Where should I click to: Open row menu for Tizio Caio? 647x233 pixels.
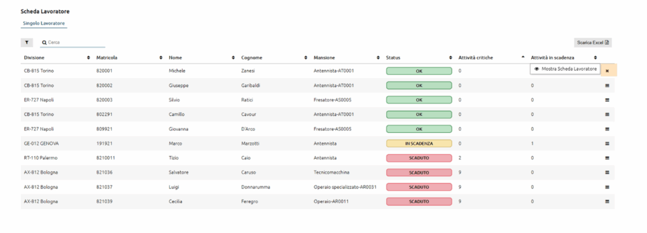click(607, 158)
